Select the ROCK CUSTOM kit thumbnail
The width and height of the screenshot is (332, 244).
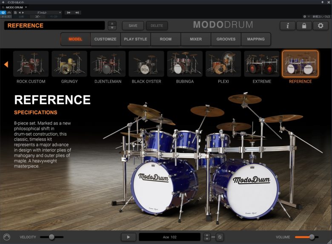pyautogui.click(x=31, y=64)
